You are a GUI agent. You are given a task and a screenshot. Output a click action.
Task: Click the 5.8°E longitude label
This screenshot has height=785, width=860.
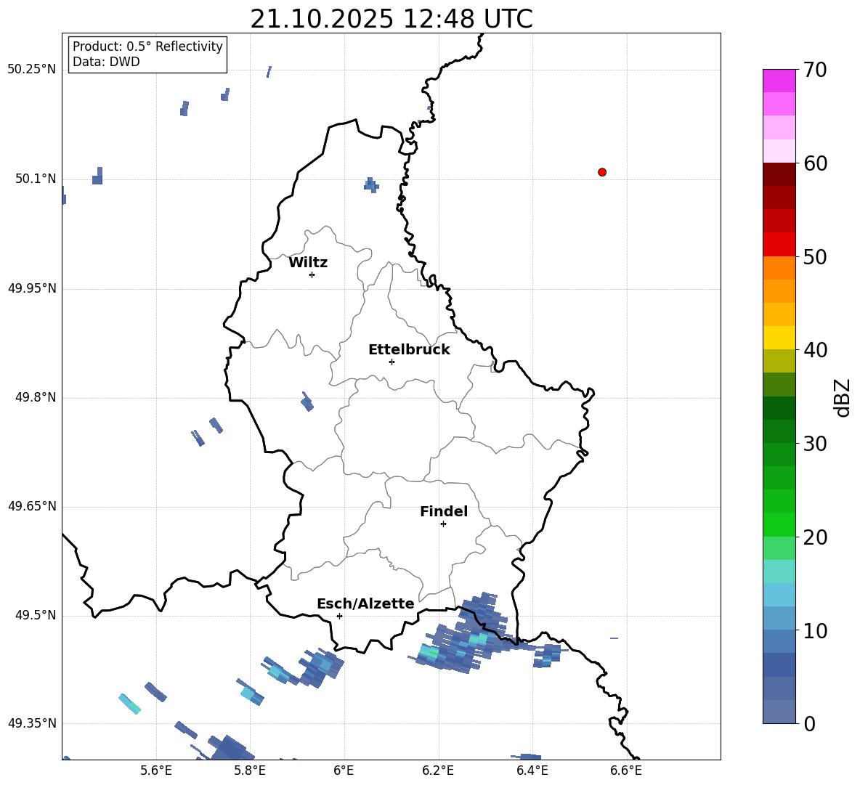(250, 770)
